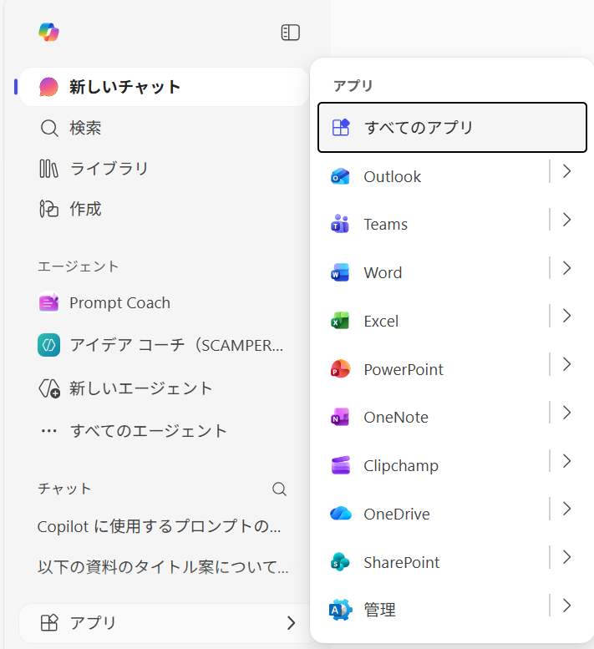Viewport: 594px width, 649px height.
Task: Start a 新しいチャット
Action: click(x=125, y=87)
